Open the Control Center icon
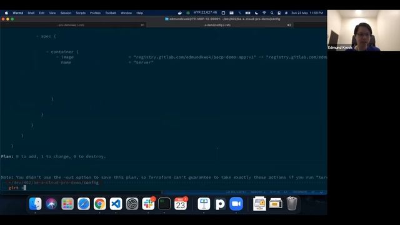400x225 pixels. coord(279,12)
